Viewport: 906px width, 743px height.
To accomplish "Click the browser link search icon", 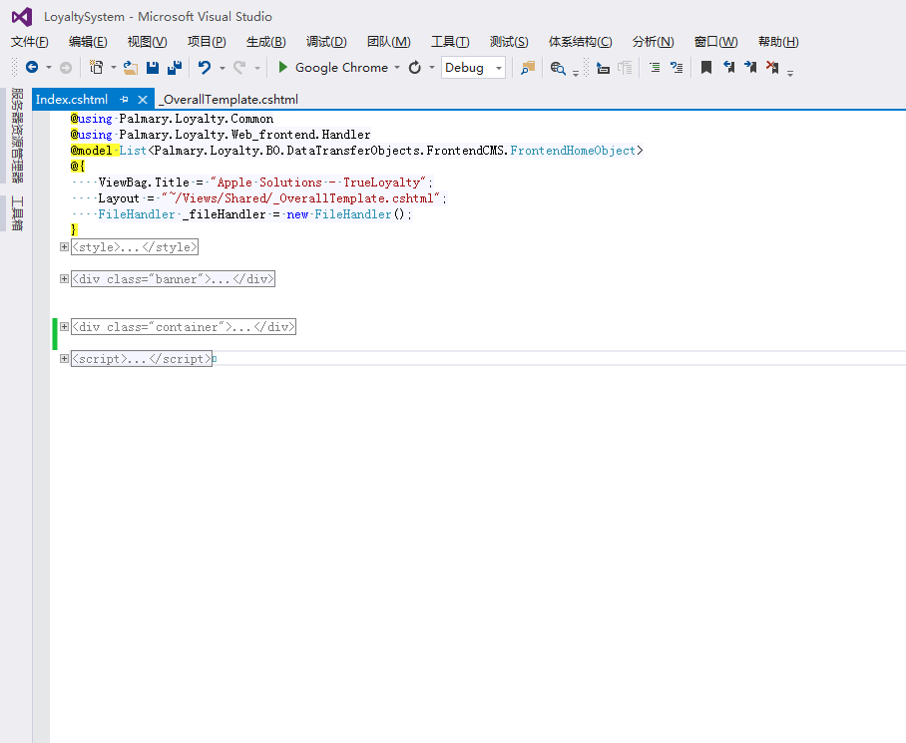I will 558,68.
